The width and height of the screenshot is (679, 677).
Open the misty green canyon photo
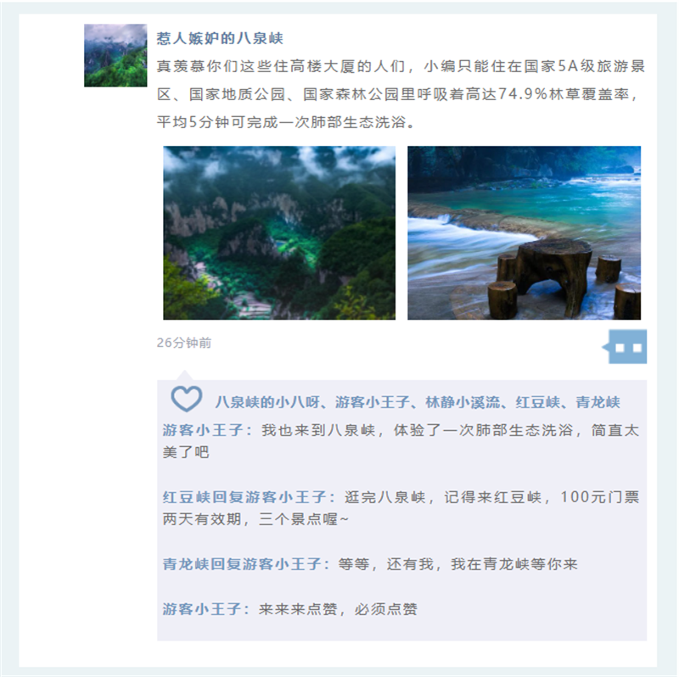pos(279,233)
